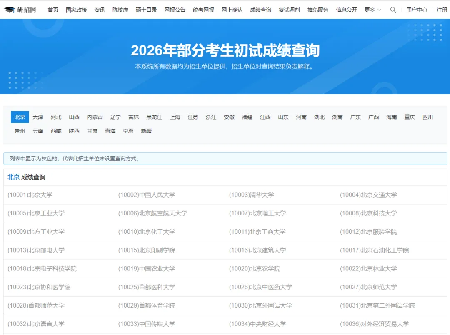450x335 pixels.
Task: Click the 注册 link
Action: tap(442, 10)
